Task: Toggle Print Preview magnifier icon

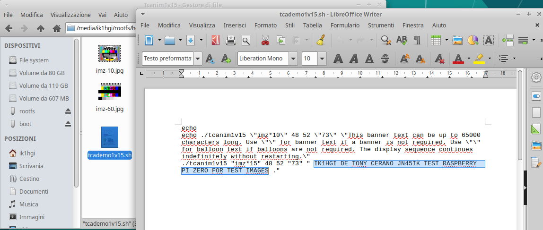Action: click(x=246, y=40)
